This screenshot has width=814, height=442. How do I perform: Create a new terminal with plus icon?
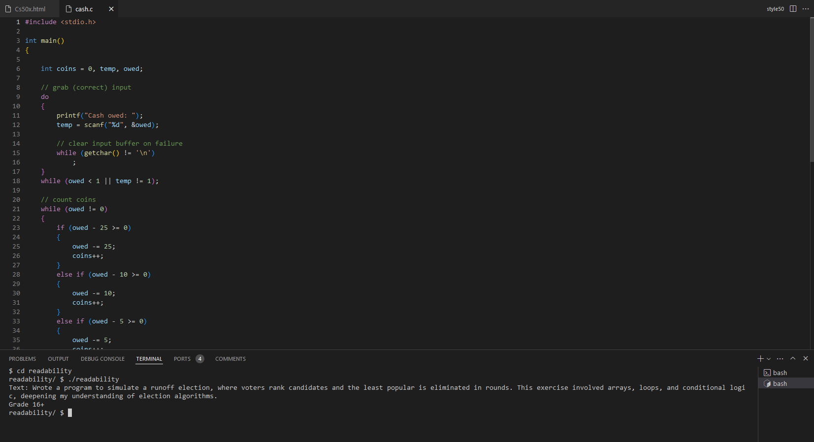pyautogui.click(x=760, y=358)
